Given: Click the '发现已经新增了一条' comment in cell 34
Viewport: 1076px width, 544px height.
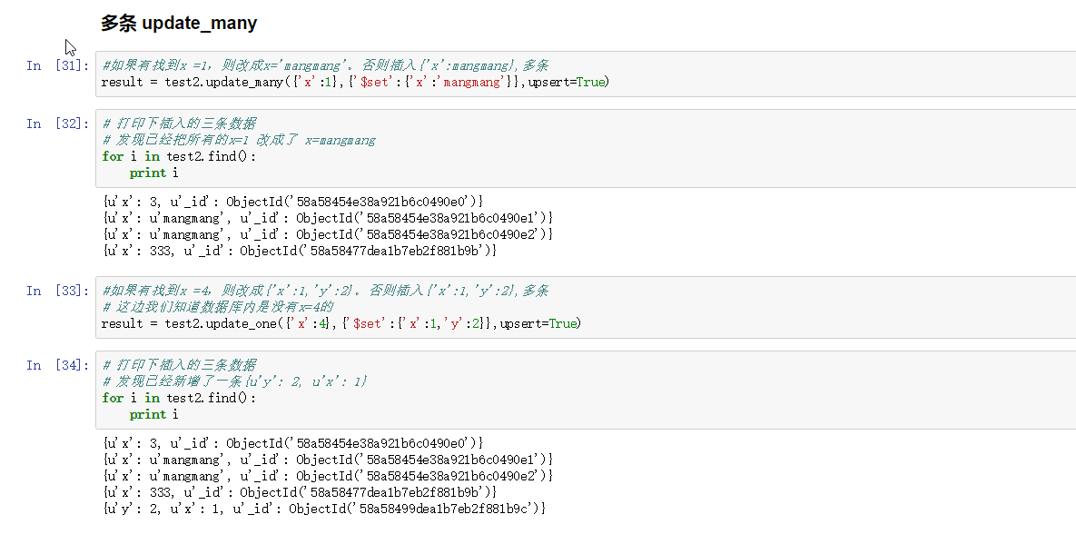Looking at the screenshot, I should (x=234, y=381).
